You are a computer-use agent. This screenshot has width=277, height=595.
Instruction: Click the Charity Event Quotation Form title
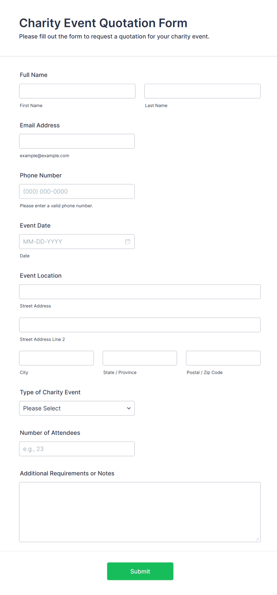(x=103, y=23)
